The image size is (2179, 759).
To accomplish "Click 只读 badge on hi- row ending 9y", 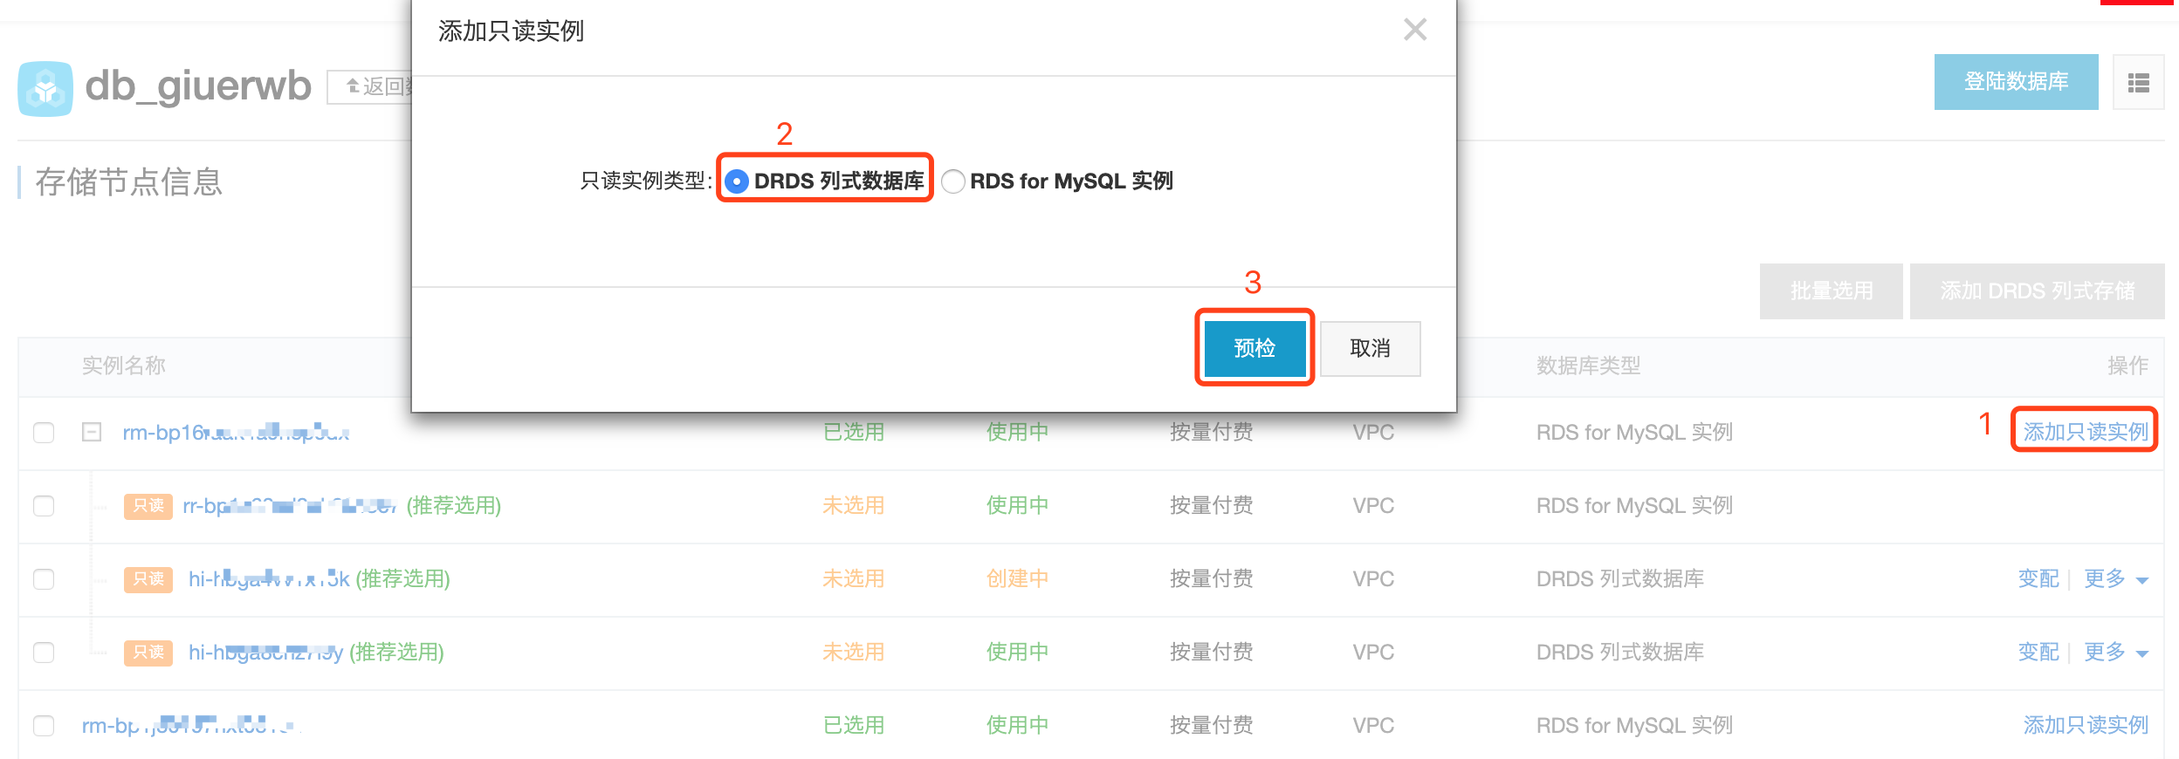I will [148, 653].
